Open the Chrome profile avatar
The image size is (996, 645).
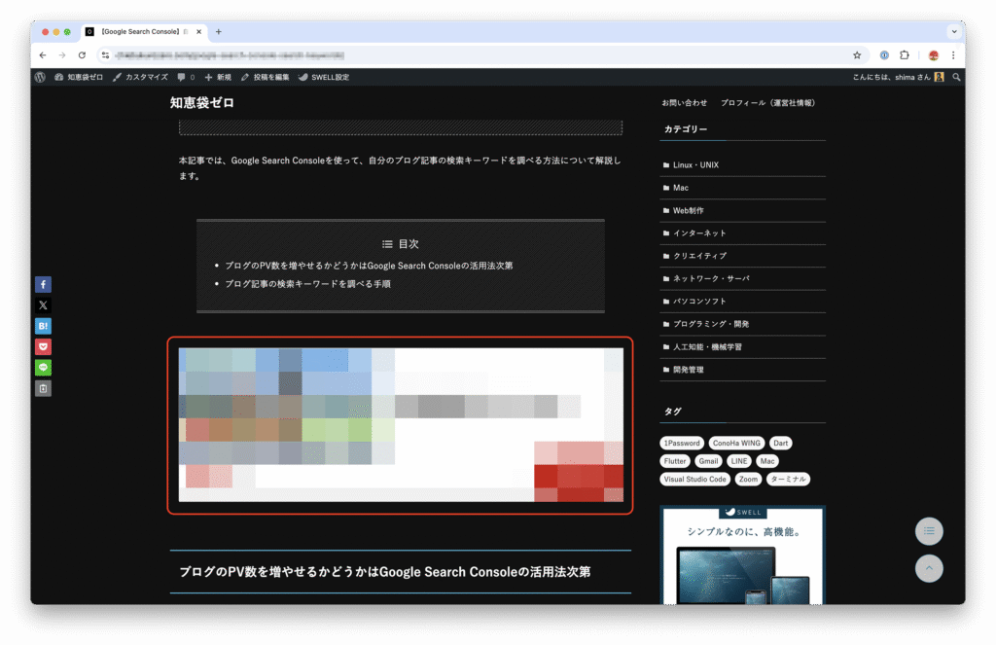pos(933,55)
